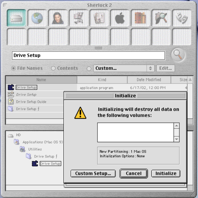Screen dimensions: 198x198
Task: Click the Custom Setup... button
Action: 93,173
